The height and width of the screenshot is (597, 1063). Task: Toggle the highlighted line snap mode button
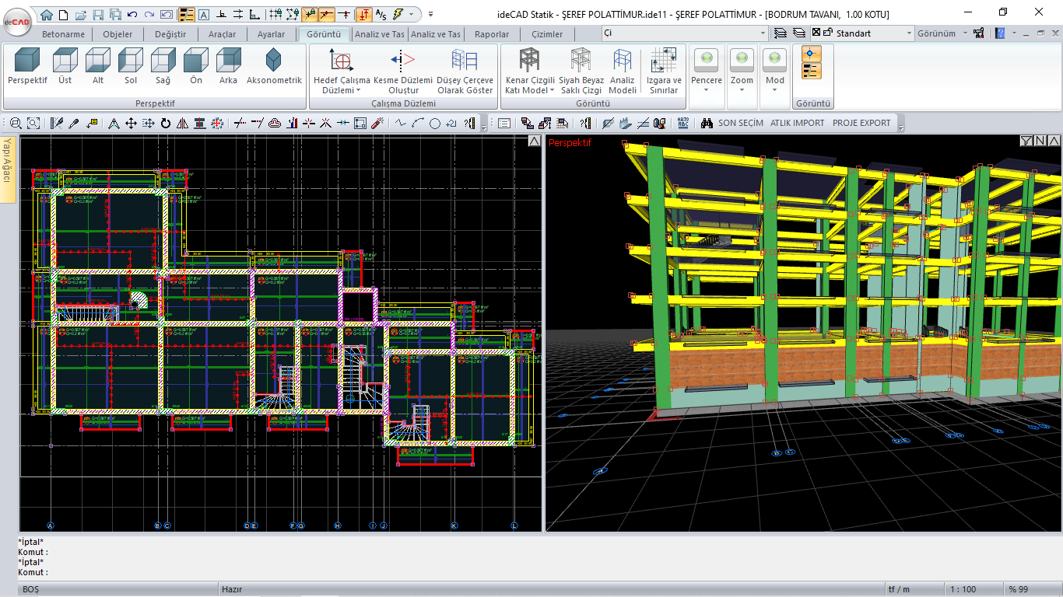[328, 14]
